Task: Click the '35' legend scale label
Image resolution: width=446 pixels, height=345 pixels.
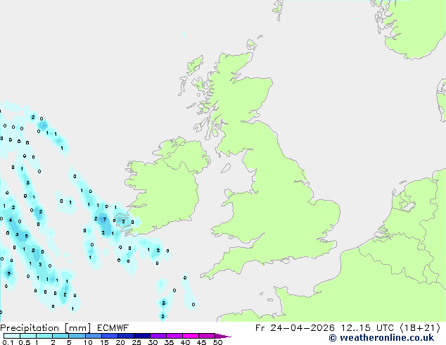Action: (169, 342)
